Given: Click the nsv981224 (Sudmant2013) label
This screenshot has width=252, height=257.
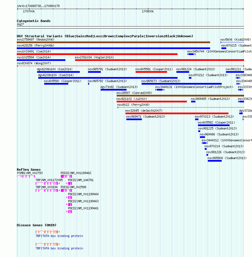Looking at the screenshot, I should pyautogui.click(x=196, y=69).
